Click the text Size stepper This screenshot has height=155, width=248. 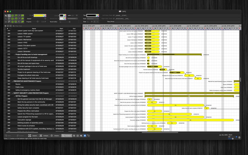tap(92, 22)
